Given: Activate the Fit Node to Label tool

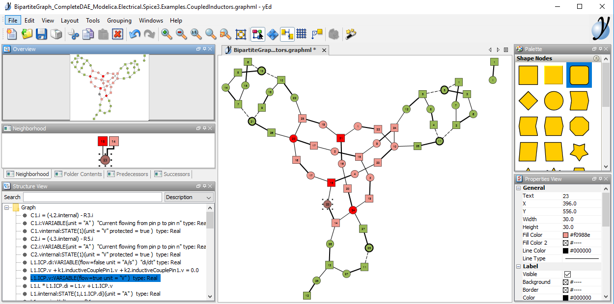Looking at the screenshot, I should 287,34.
